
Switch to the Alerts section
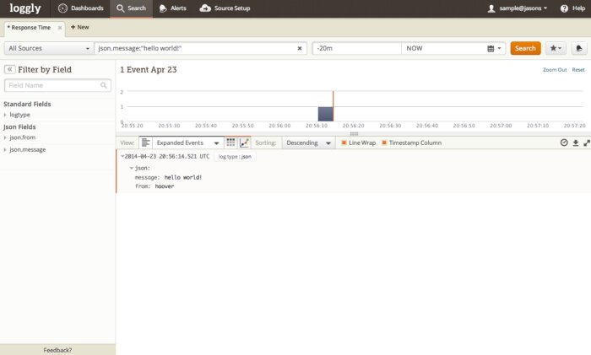(x=173, y=8)
